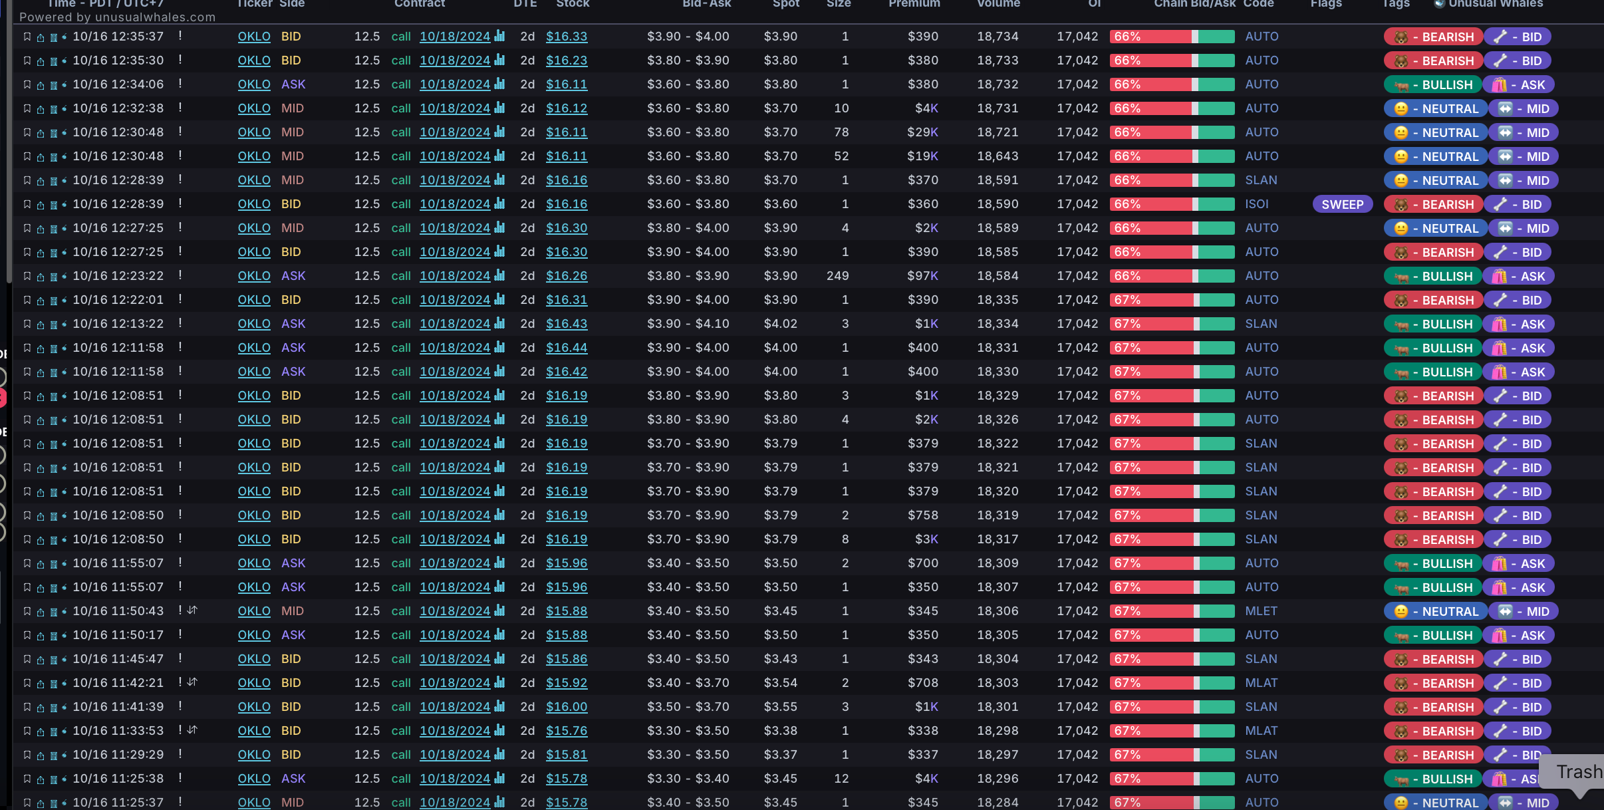The height and width of the screenshot is (810, 1604).
Task: Click share icon on 12:35:30 row
Action: tap(41, 61)
